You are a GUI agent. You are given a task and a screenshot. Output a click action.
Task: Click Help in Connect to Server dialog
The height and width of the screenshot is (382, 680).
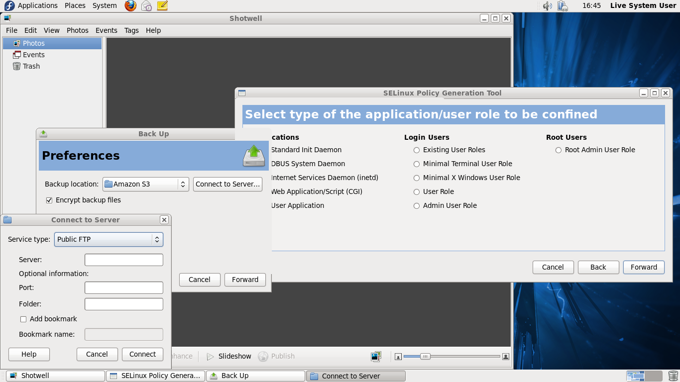(x=29, y=354)
